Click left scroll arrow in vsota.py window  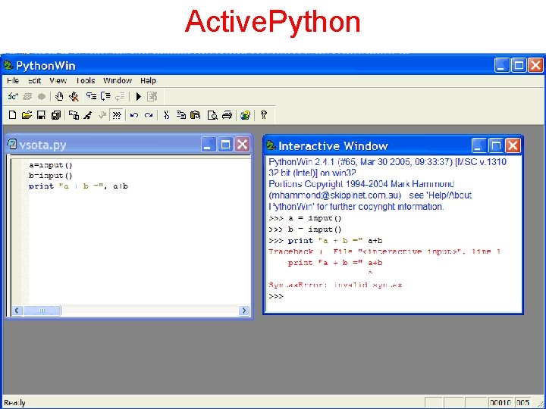(17, 311)
